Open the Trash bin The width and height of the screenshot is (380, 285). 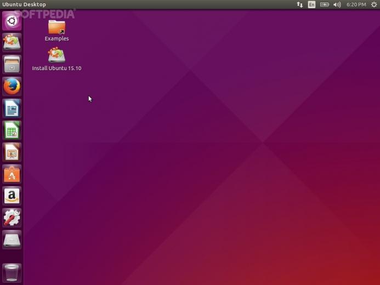[12, 273]
